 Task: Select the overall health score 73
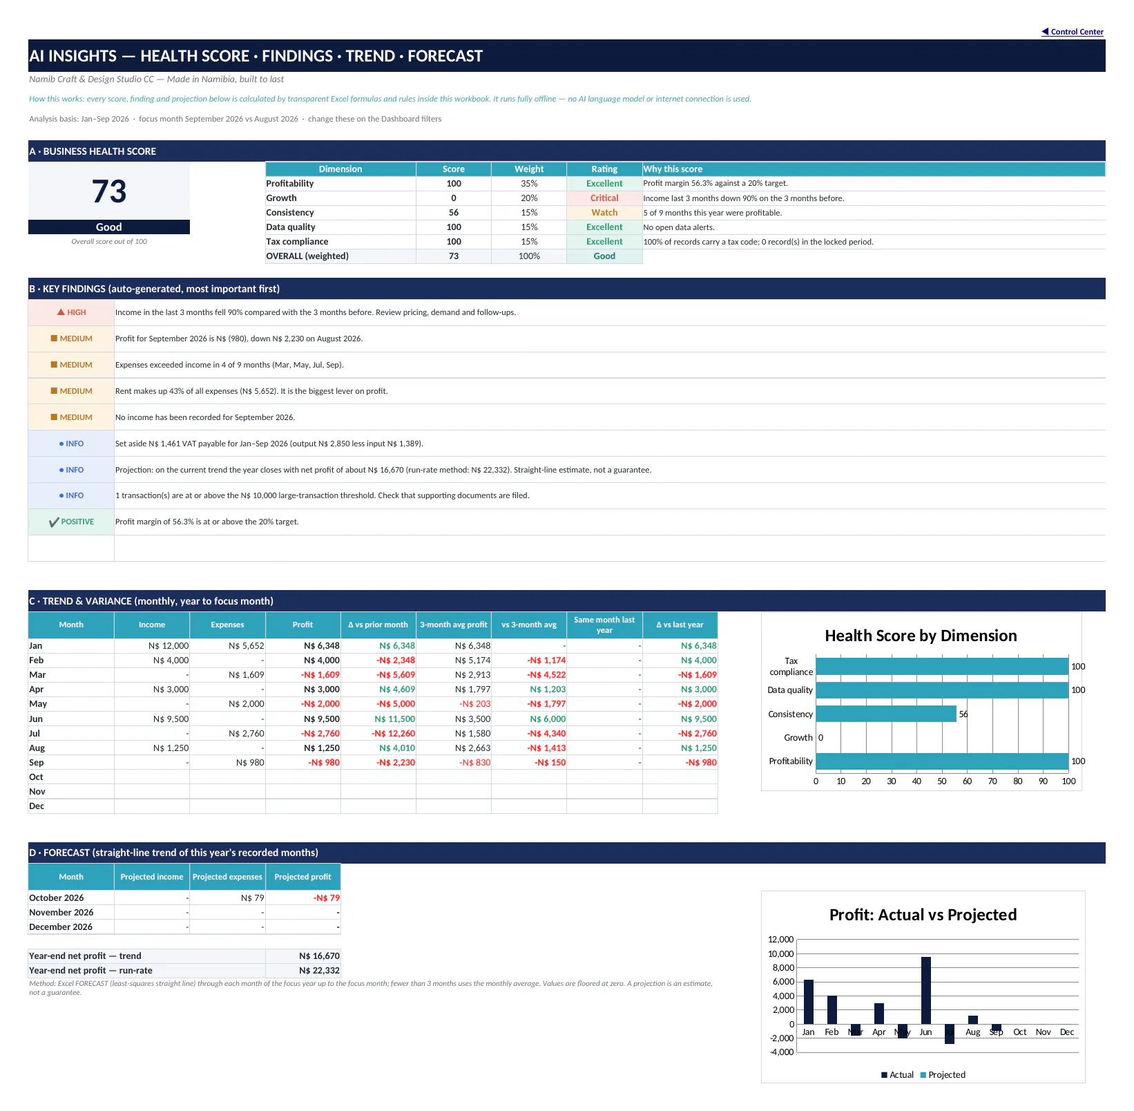pyautogui.click(x=109, y=191)
